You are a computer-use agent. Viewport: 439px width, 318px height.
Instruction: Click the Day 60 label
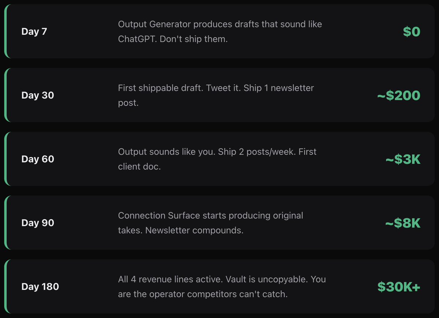click(38, 159)
